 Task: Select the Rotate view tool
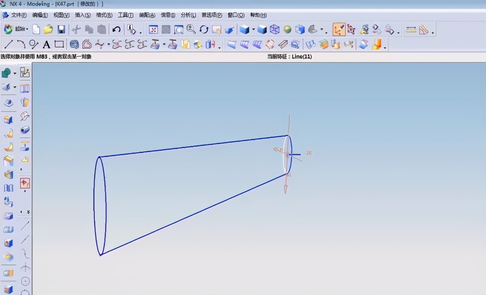tap(204, 29)
